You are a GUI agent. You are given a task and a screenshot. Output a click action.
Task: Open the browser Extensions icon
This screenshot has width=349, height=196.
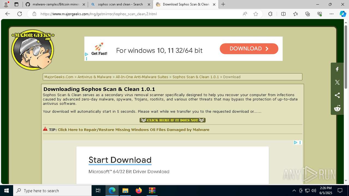[270, 14]
